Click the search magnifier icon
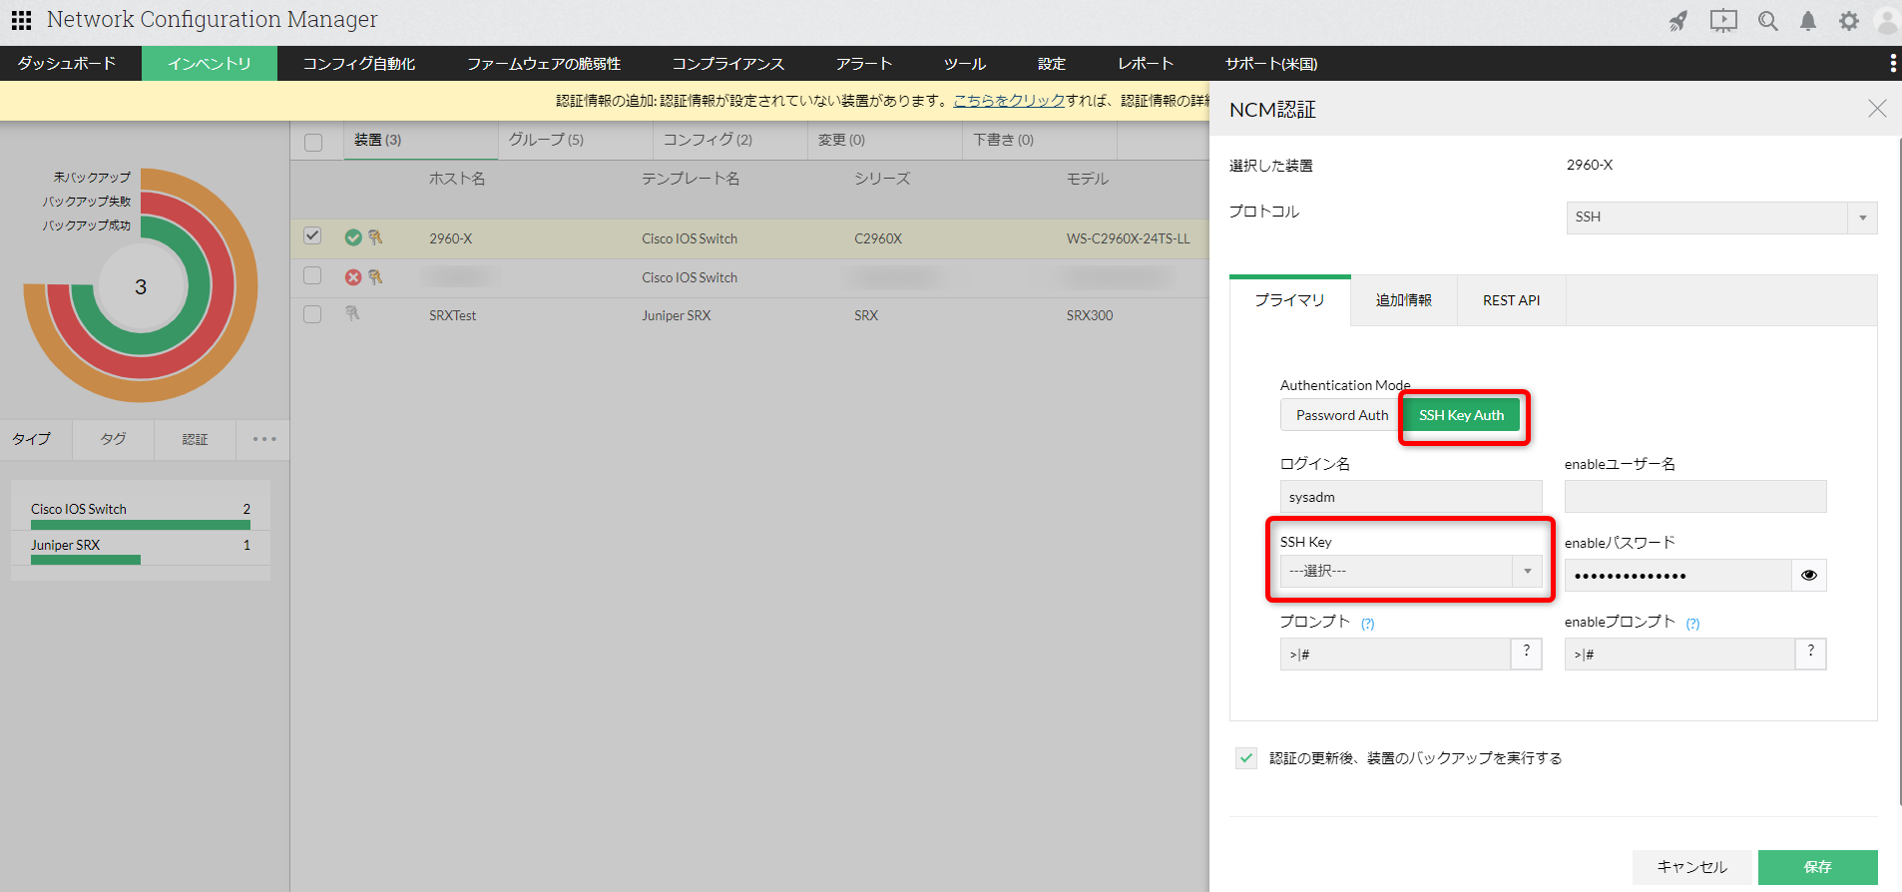1902x892 pixels. pyautogui.click(x=1767, y=21)
